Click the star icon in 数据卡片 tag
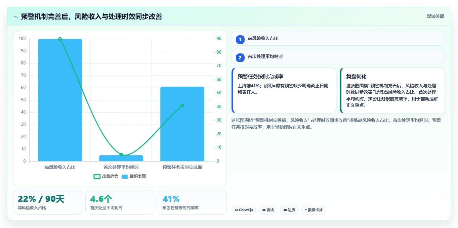Image resolution: width=458 pixels, height=228 pixels. [306, 210]
